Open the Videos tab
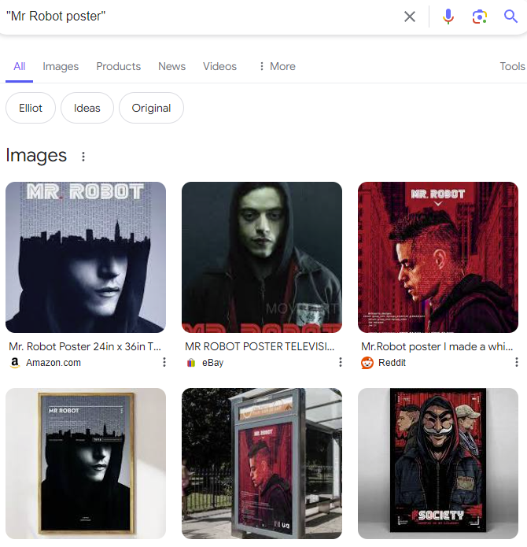Viewport: 527px width, 547px height. pyautogui.click(x=220, y=66)
